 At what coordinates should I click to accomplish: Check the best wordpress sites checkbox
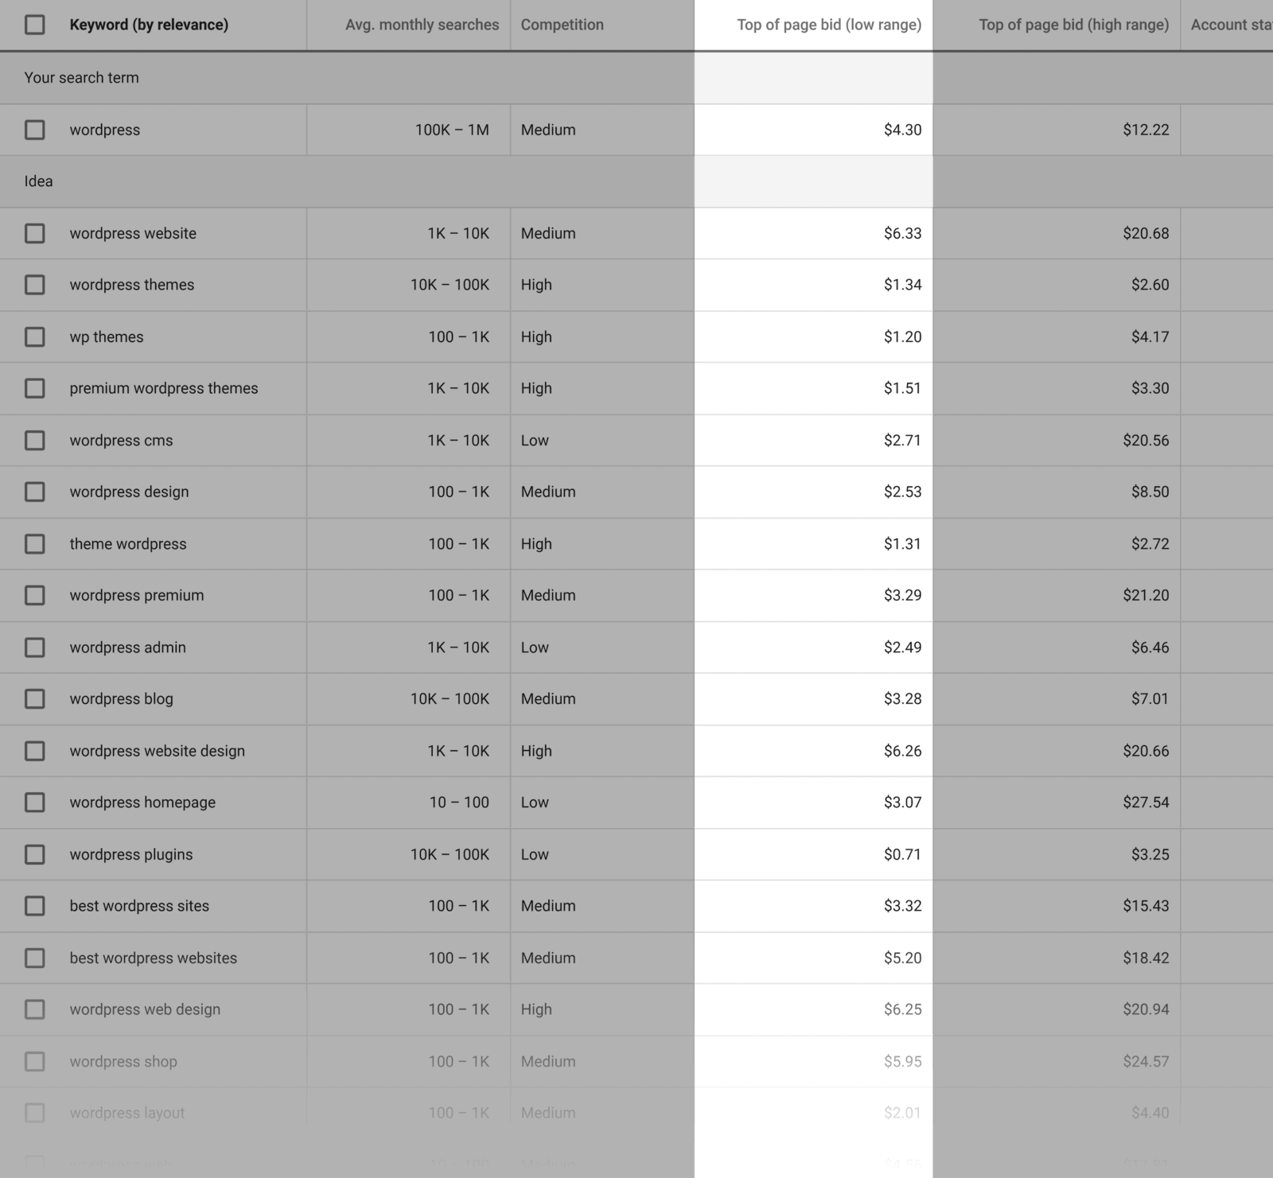[34, 906]
